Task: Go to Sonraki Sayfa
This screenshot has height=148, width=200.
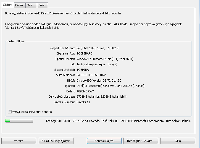Action: [104, 141]
